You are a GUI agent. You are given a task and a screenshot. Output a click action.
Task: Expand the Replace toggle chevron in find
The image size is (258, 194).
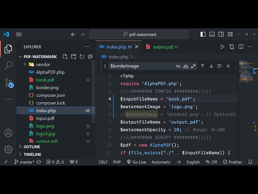[105, 66]
